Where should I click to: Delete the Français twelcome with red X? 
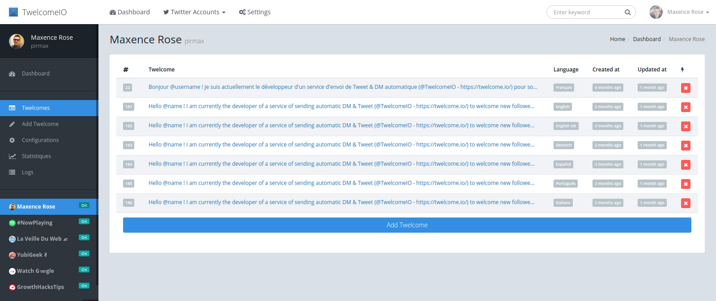pyautogui.click(x=686, y=88)
